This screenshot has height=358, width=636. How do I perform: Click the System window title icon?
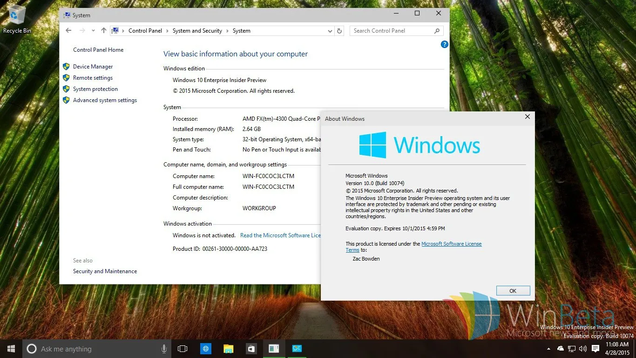68,15
